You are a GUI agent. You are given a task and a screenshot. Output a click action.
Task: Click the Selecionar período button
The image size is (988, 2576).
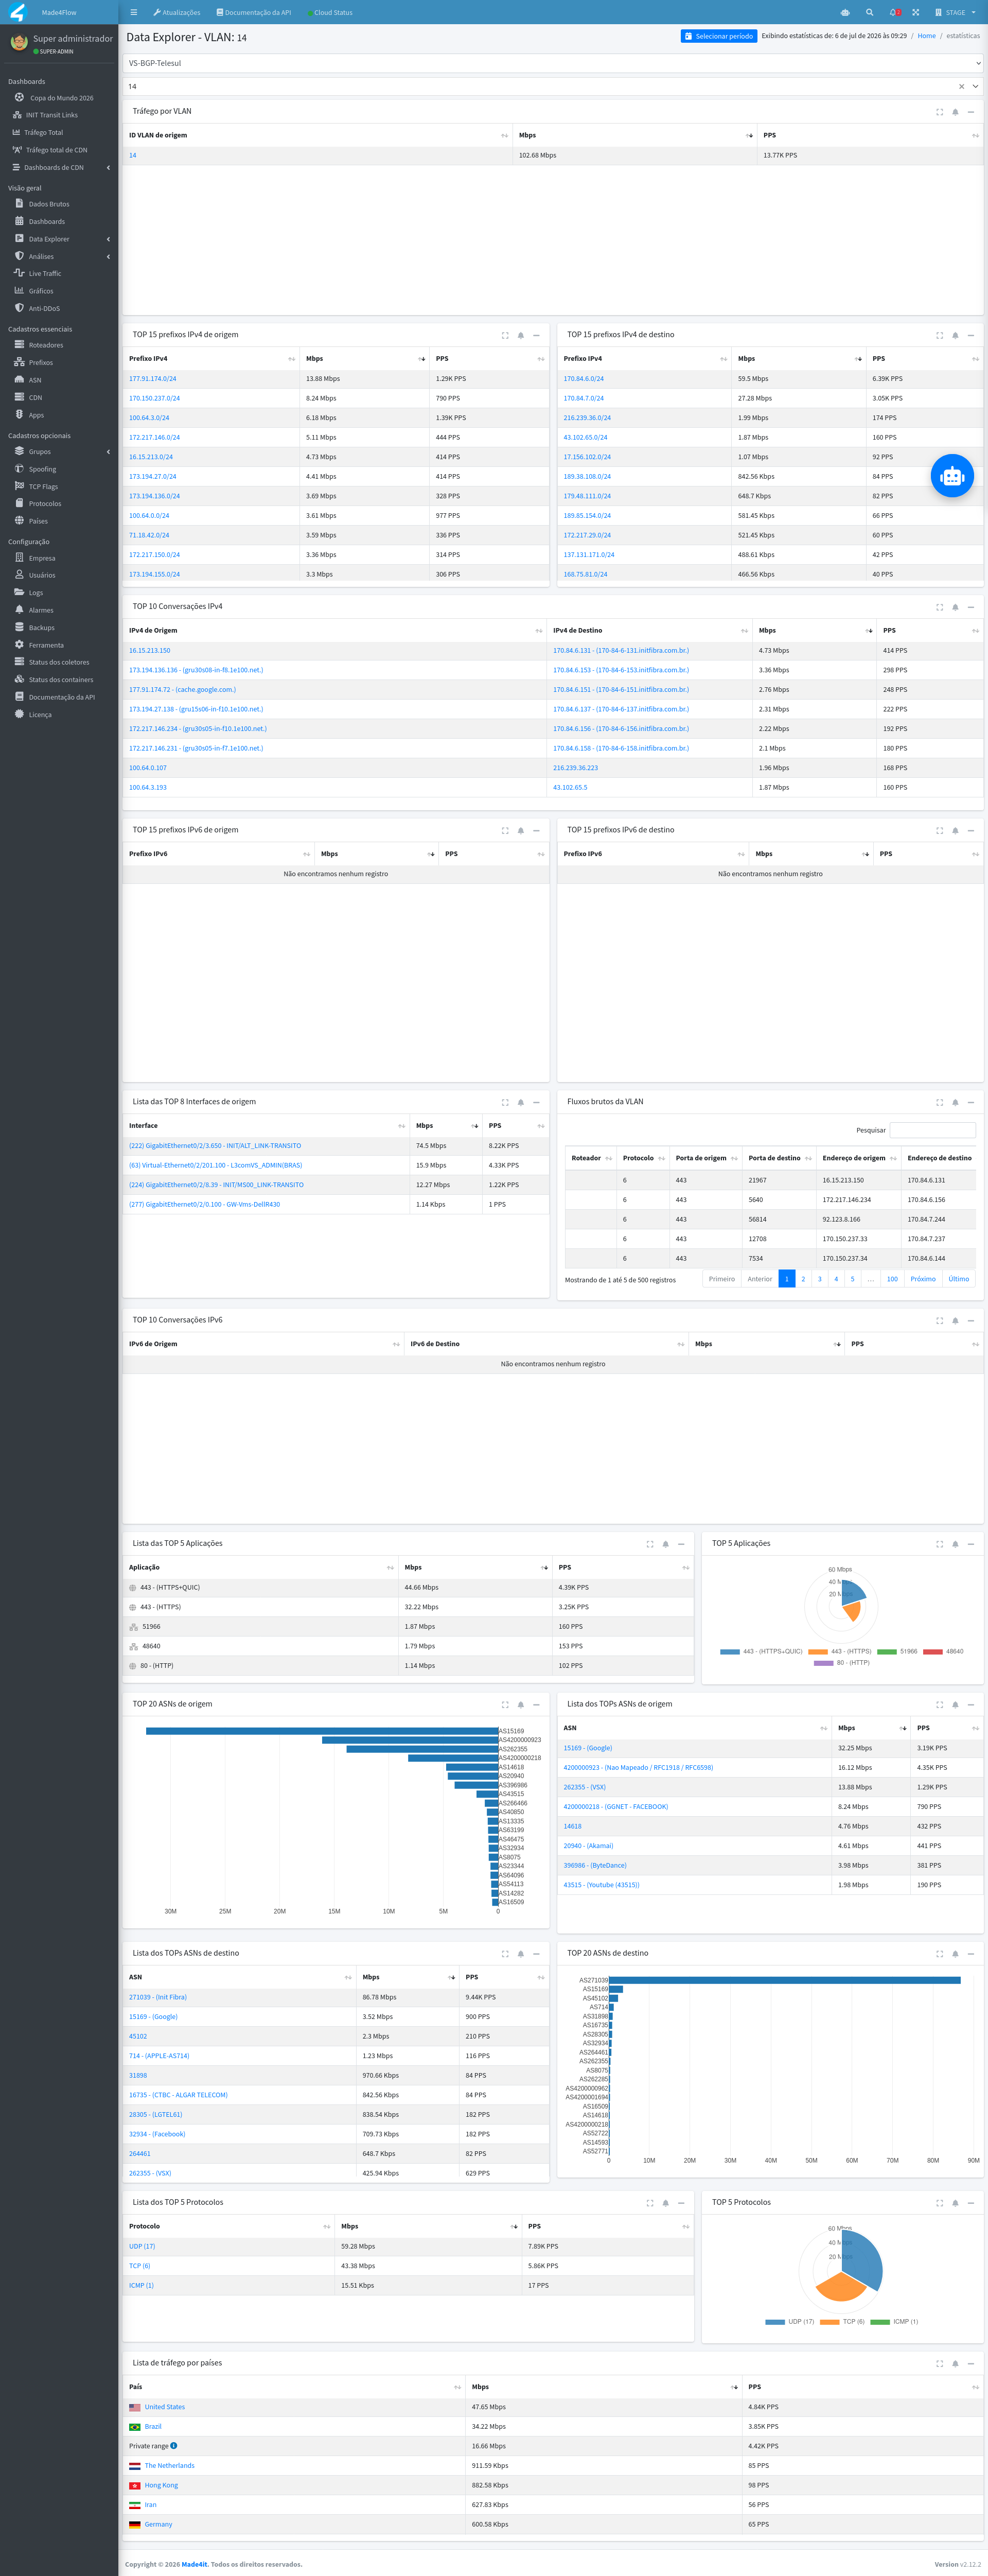click(x=719, y=36)
